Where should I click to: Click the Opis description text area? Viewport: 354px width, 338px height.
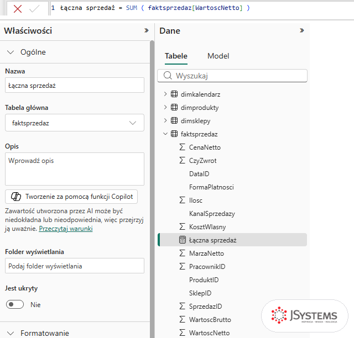click(75, 169)
